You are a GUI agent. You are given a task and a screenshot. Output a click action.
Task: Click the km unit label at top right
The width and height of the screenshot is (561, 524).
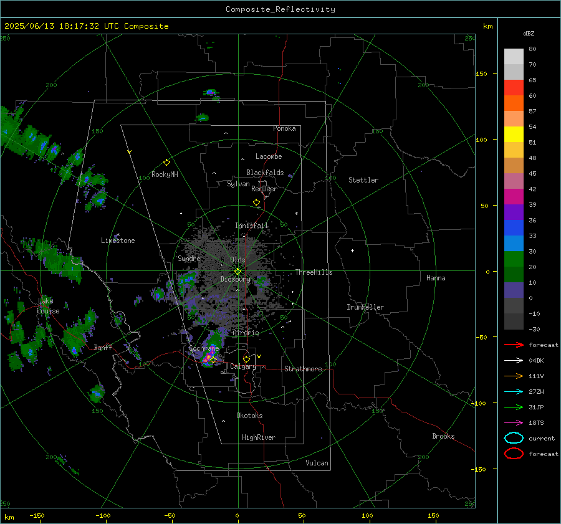(487, 26)
